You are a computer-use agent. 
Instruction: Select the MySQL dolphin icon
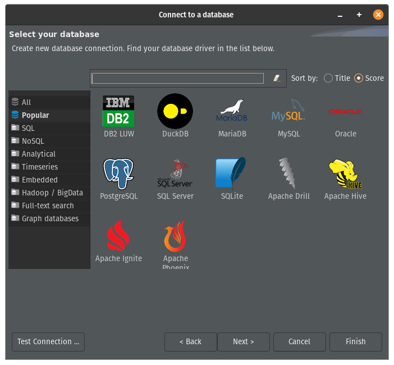point(288,111)
